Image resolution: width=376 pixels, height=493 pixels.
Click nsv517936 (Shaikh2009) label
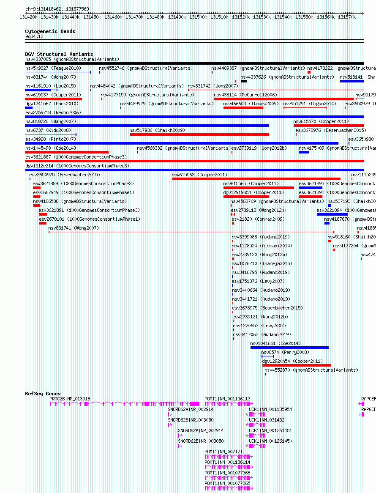(x=157, y=130)
